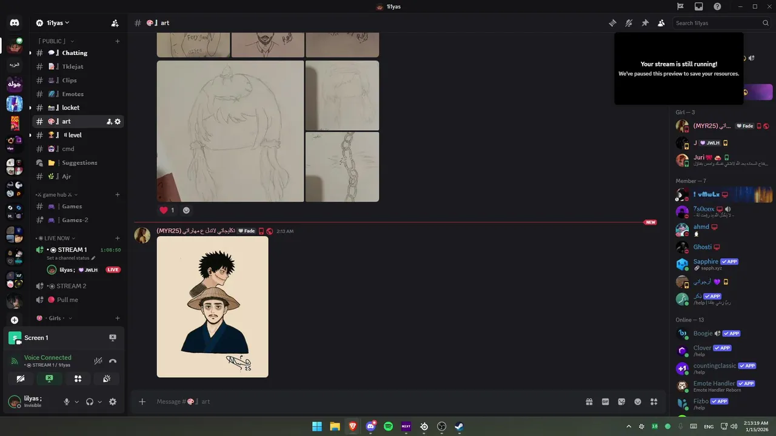Add a channel to PUBLIC category
Viewport: 776px width, 436px height.
click(118, 41)
